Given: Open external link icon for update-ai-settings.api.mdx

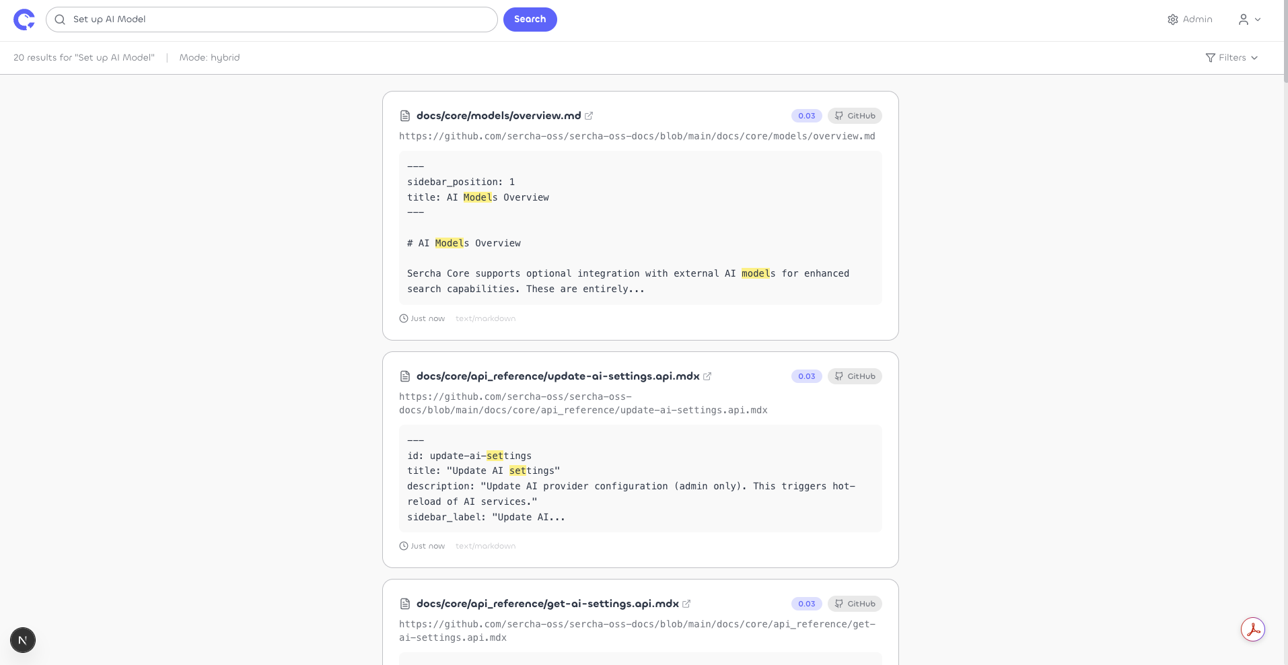Looking at the screenshot, I should [707, 376].
